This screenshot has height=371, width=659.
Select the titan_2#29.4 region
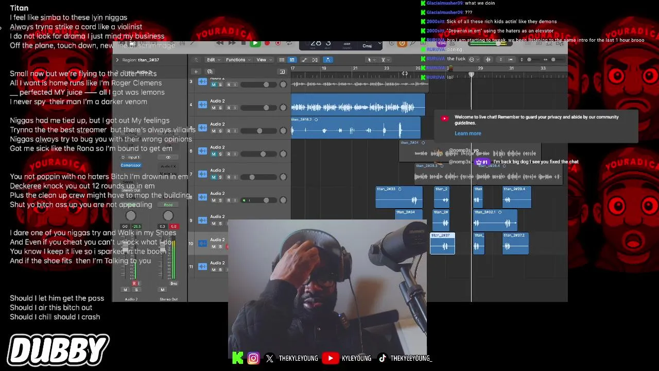[x=516, y=197]
